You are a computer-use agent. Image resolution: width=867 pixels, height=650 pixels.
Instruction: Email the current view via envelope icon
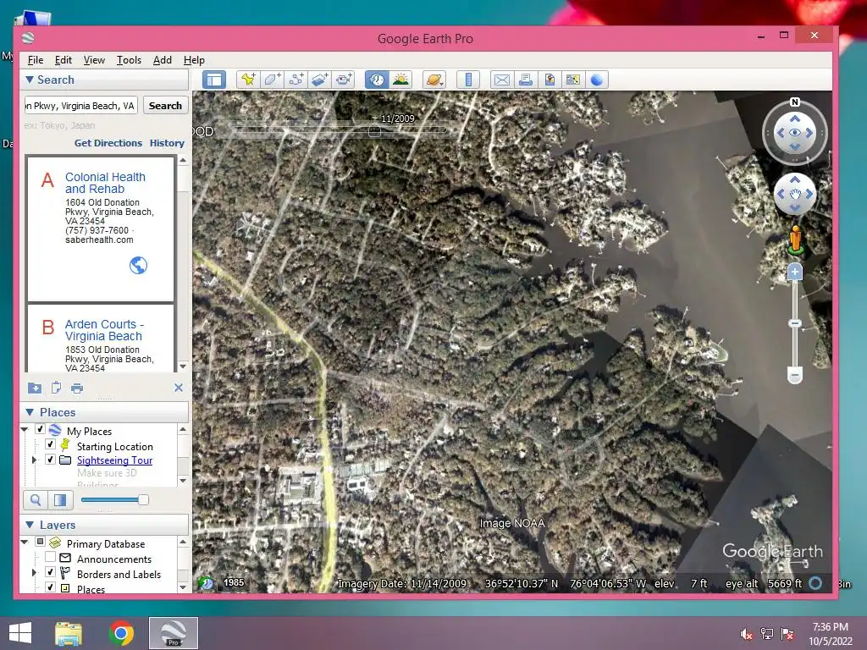coord(501,80)
